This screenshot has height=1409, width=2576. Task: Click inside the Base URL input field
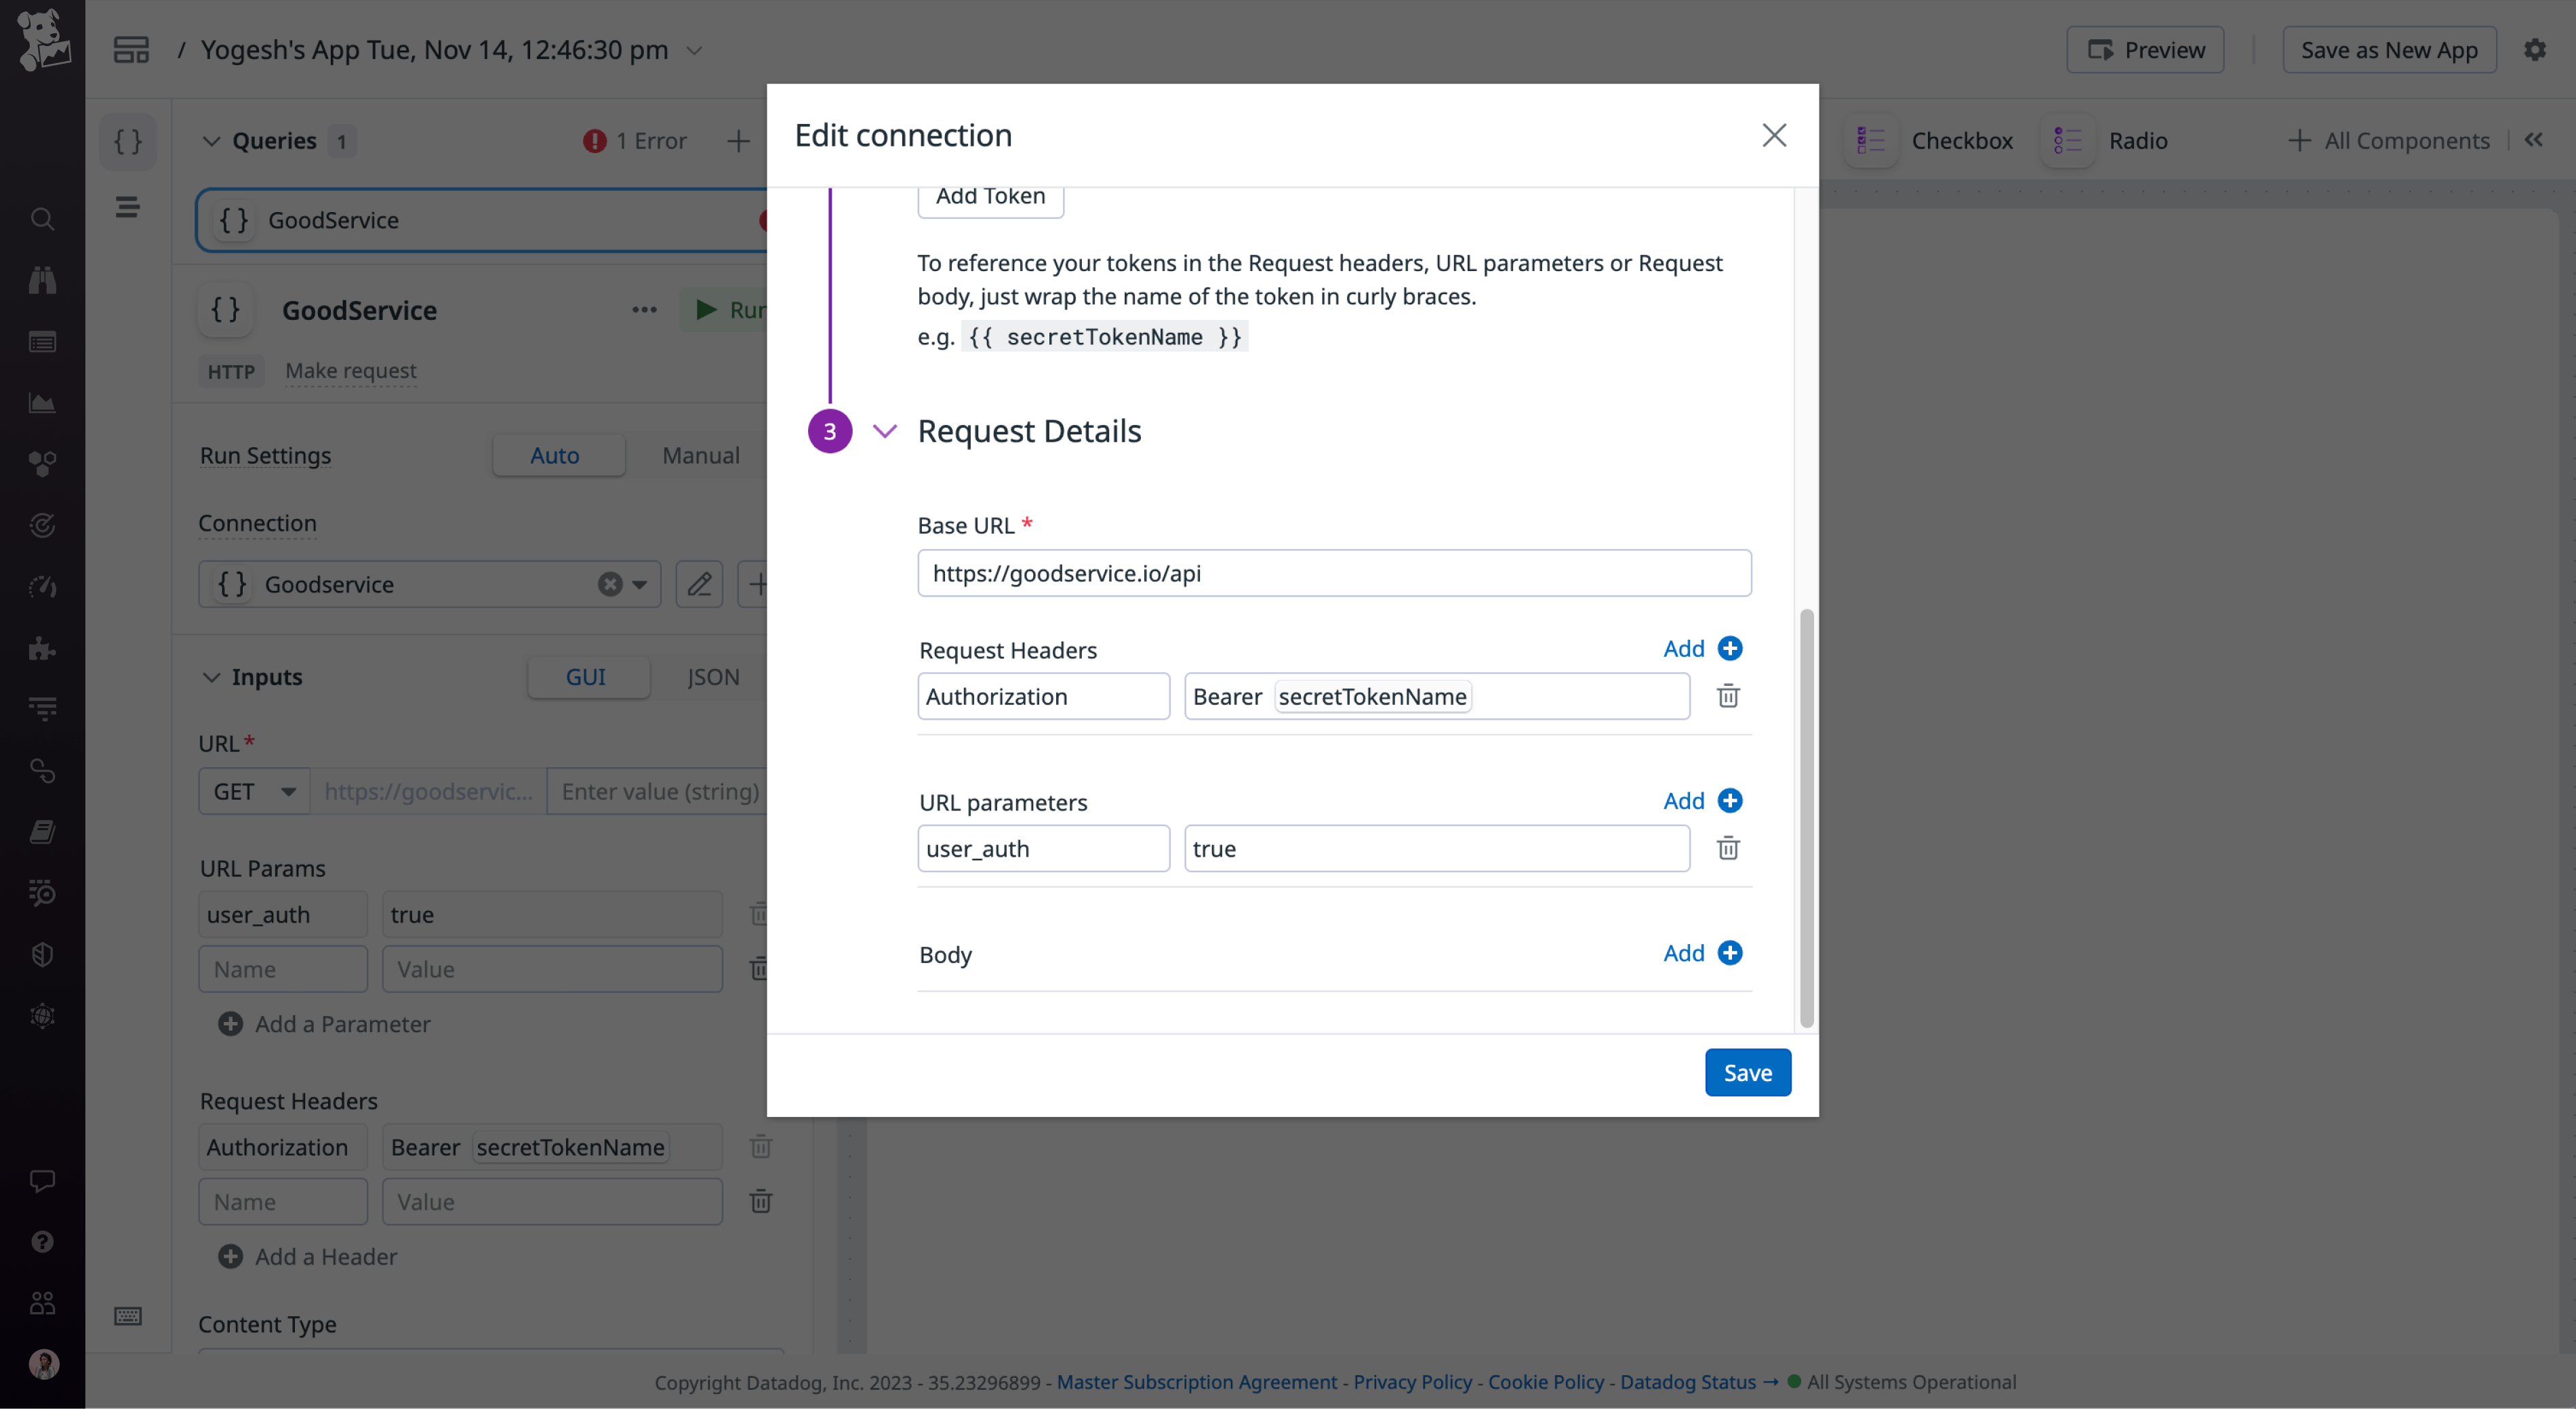1335,573
